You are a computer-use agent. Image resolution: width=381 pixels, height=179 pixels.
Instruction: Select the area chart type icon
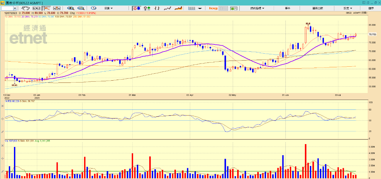[x=178, y=8]
